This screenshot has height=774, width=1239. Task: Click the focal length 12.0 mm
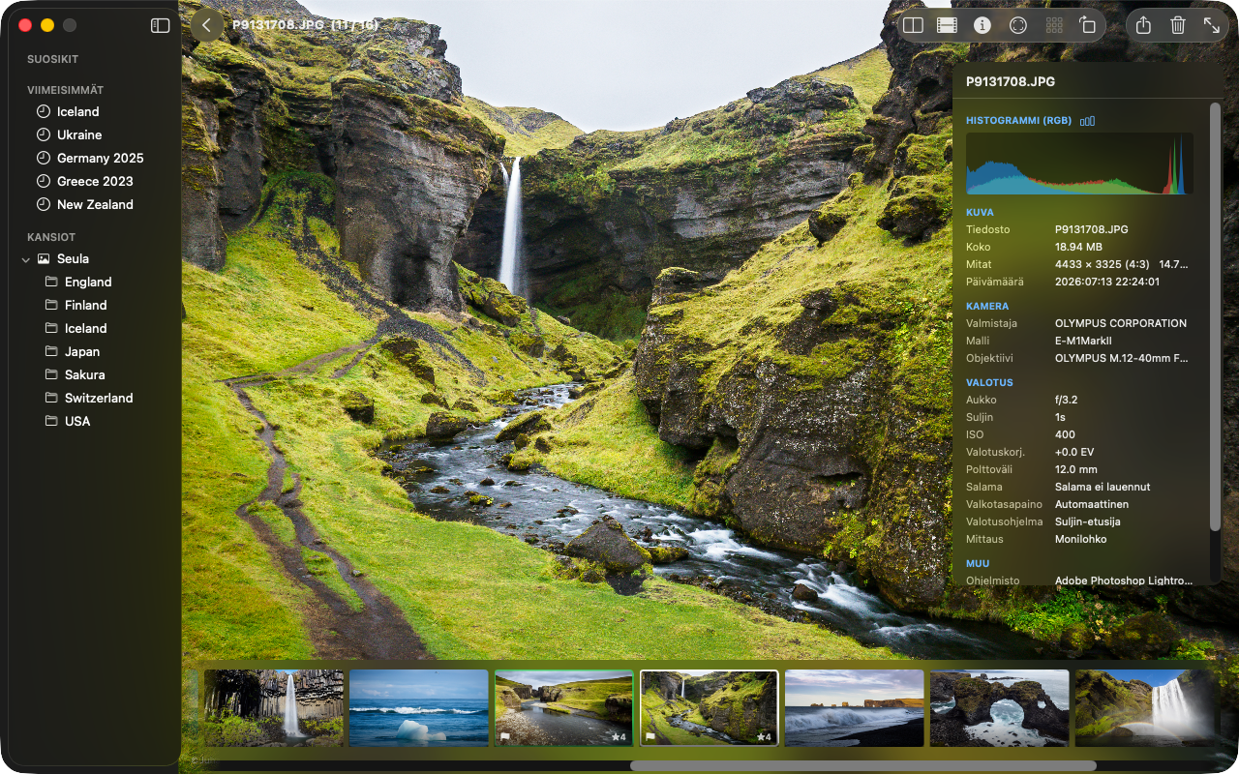(1076, 469)
